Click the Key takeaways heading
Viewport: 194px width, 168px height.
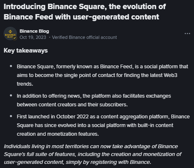pyautogui.click(x=26, y=50)
